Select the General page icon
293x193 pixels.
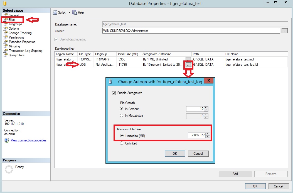point(5,15)
